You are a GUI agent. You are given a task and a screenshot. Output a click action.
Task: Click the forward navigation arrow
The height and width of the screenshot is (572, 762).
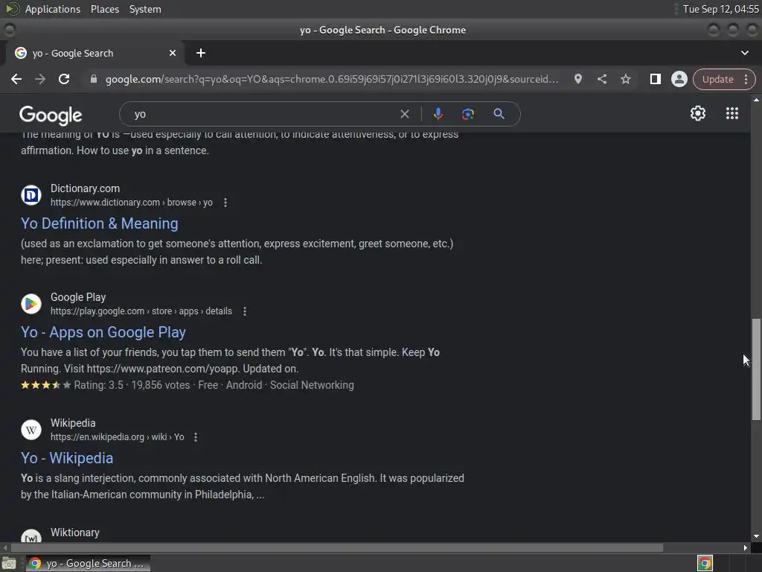pyautogui.click(x=40, y=79)
